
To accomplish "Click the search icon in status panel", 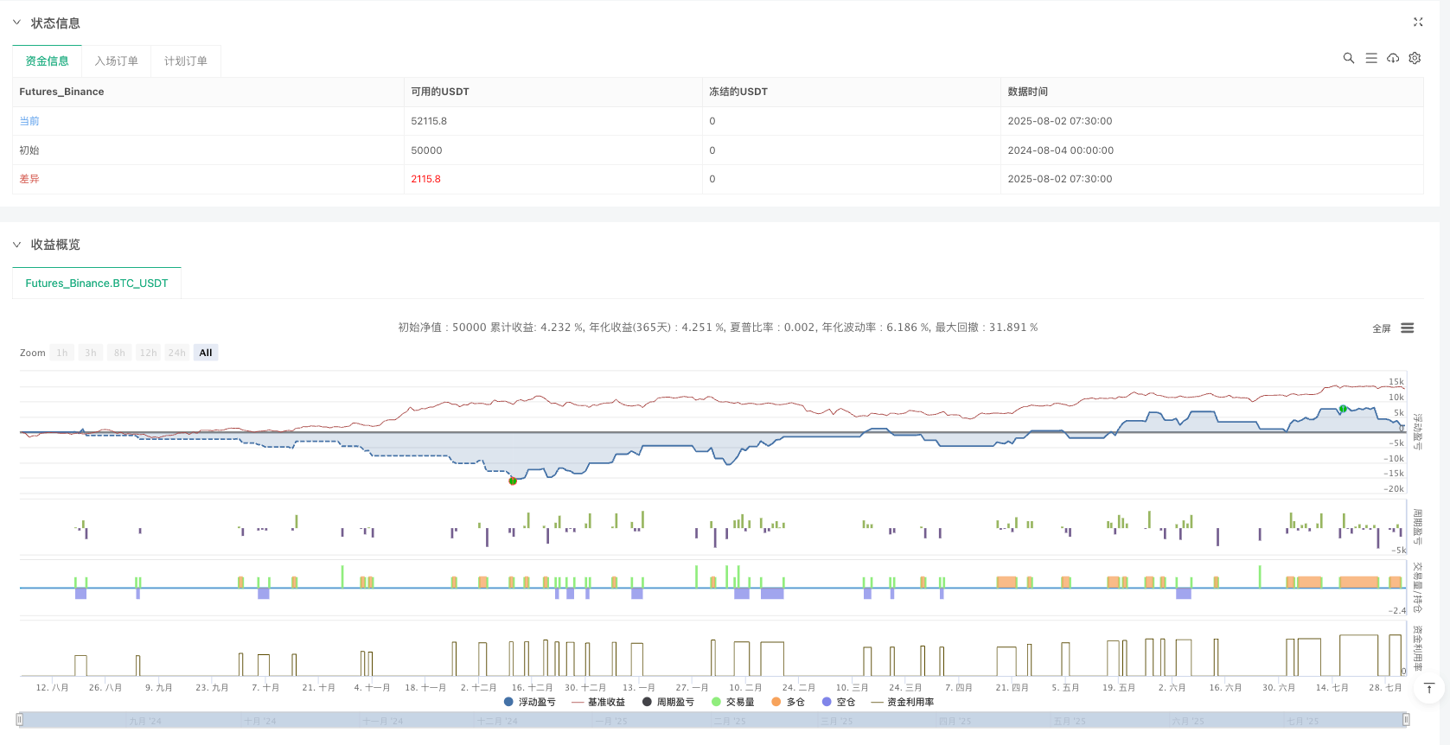I will tap(1348, 58).
